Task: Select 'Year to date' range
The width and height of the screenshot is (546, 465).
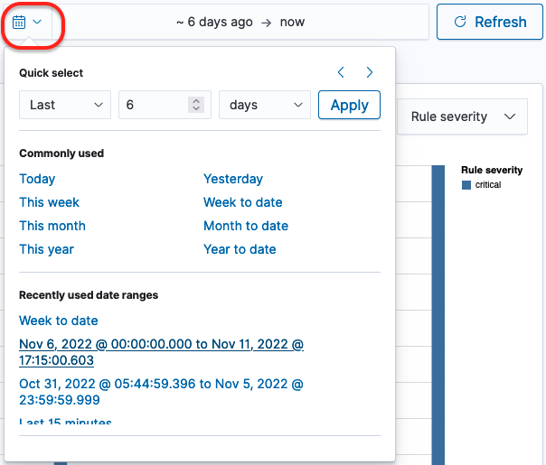Action: [x=240, y=249]
